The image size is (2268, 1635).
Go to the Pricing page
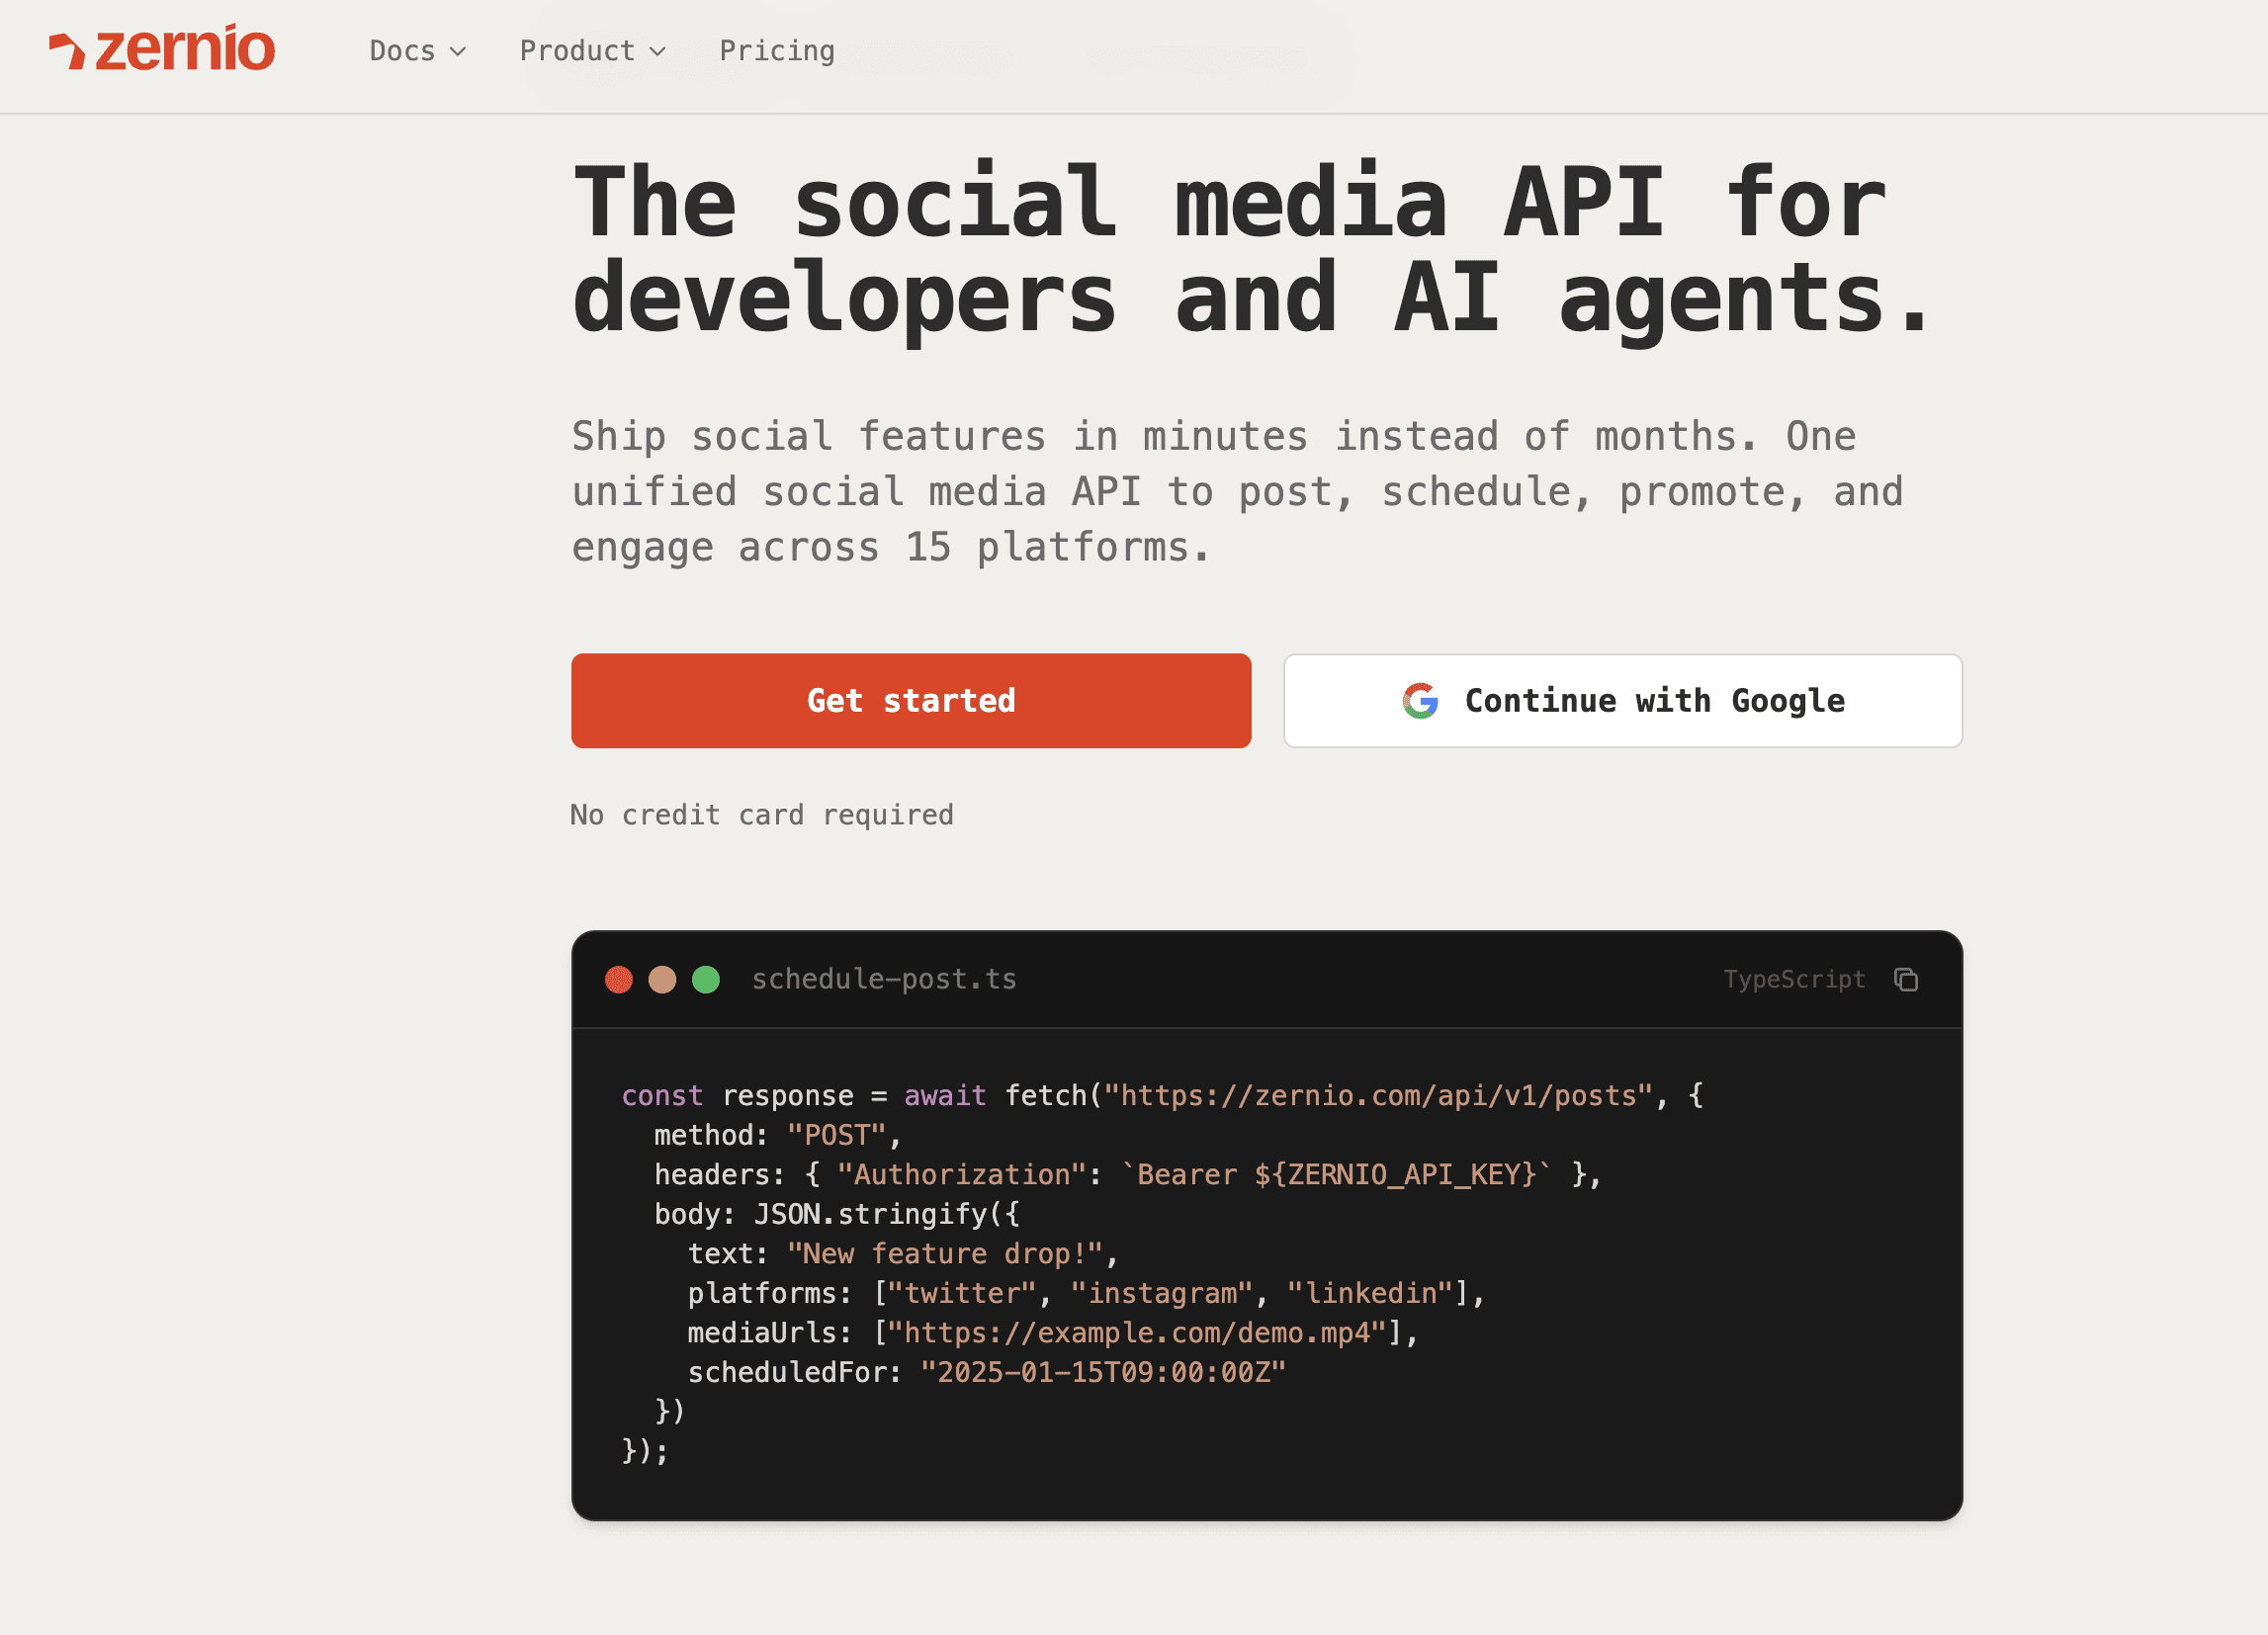pyautogui.click(x=777, y=51)
